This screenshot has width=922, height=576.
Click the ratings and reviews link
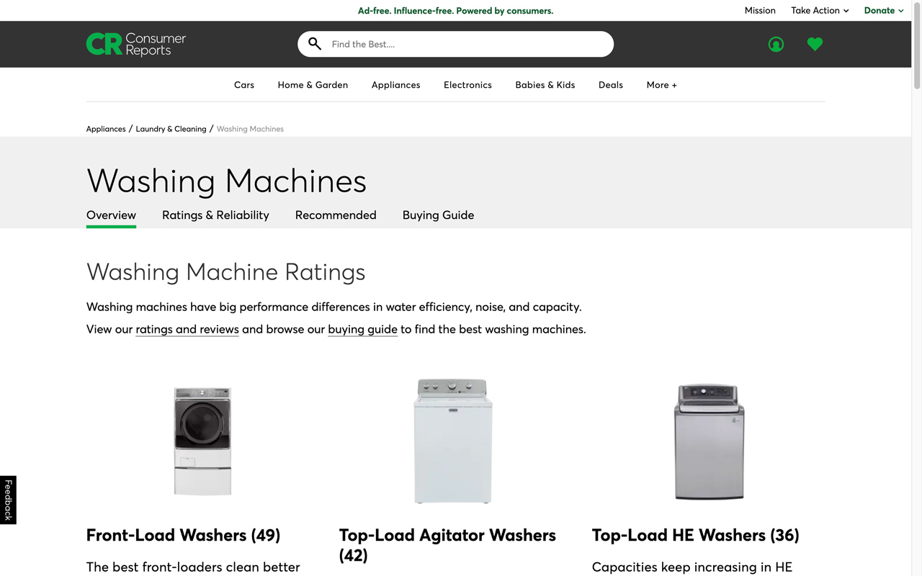pos(187,330)
